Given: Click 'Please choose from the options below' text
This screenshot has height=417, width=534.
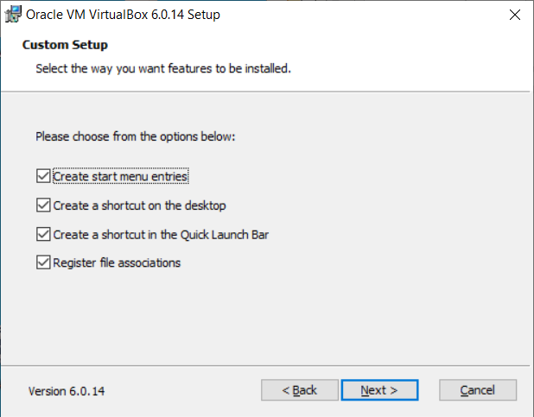Looking at the screenshot, I should [135, 136].
